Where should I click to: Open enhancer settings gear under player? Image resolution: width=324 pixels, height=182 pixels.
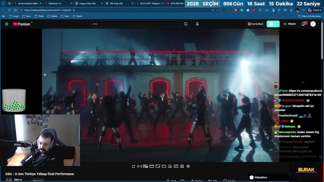point(188,166)
